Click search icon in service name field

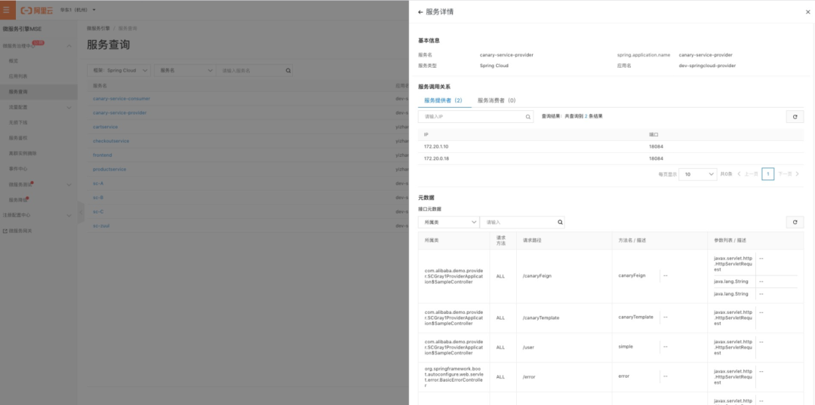point(288,71)
